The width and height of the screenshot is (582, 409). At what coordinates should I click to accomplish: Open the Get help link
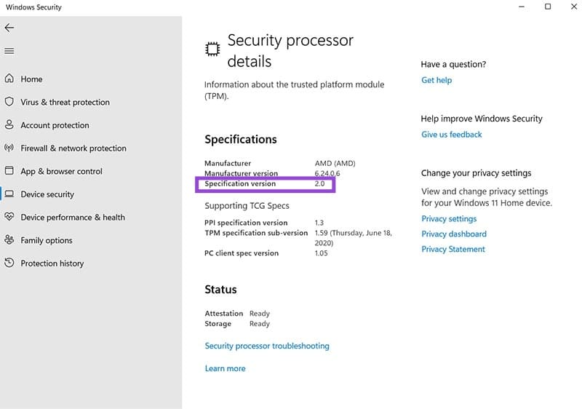pyautogui.click(x=436, y=80)
